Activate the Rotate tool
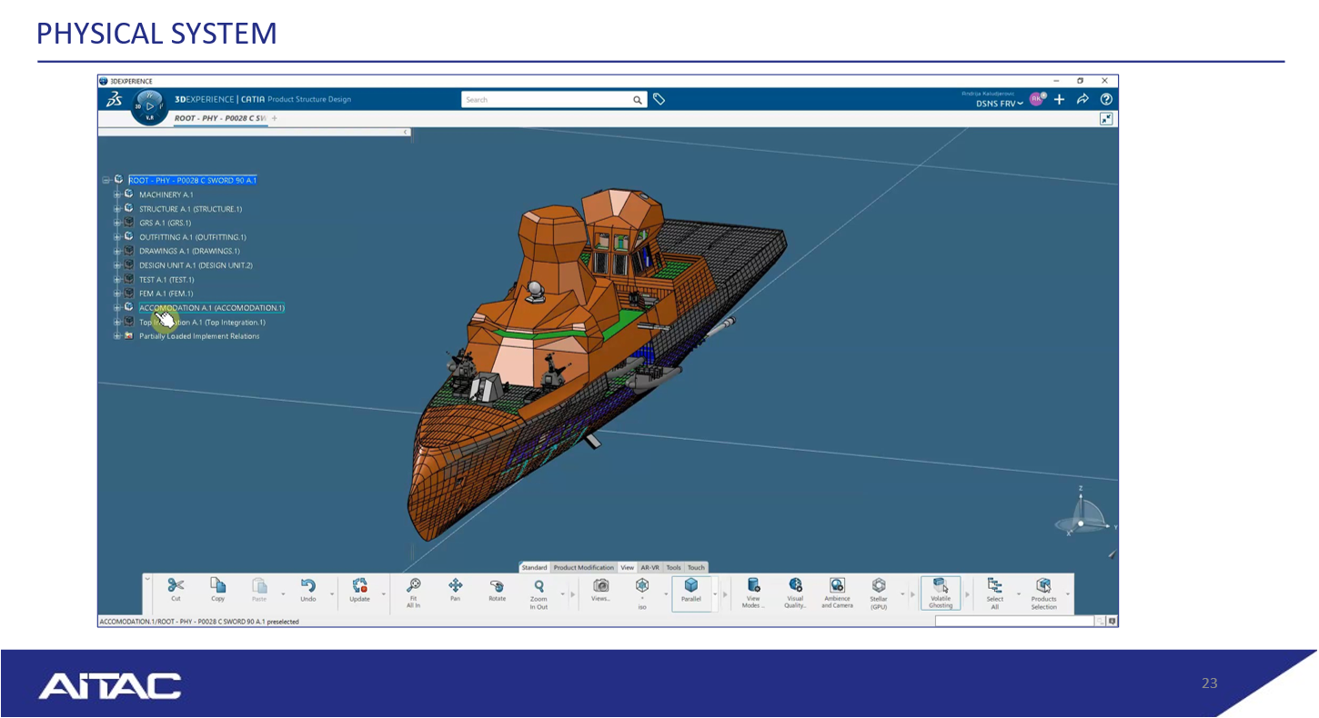1319x718 pixels. [x=497, y=586]
